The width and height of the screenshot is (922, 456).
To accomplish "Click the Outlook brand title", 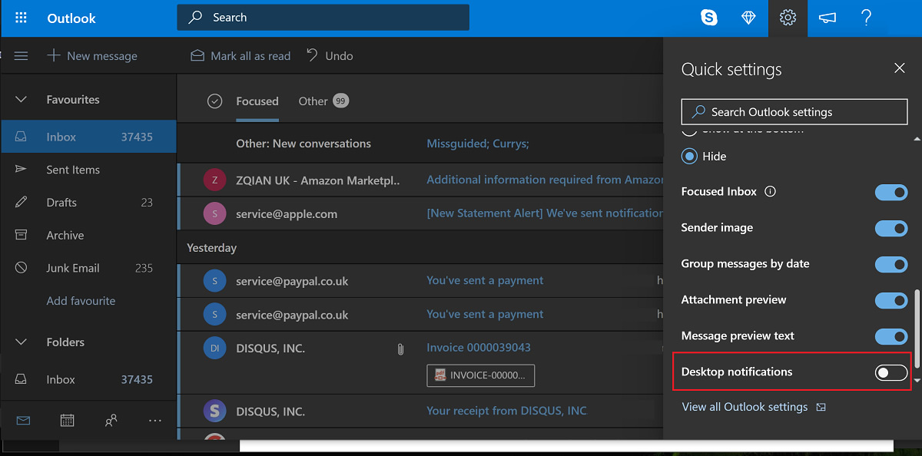I will pyautogui.click(x=71, y=18).
